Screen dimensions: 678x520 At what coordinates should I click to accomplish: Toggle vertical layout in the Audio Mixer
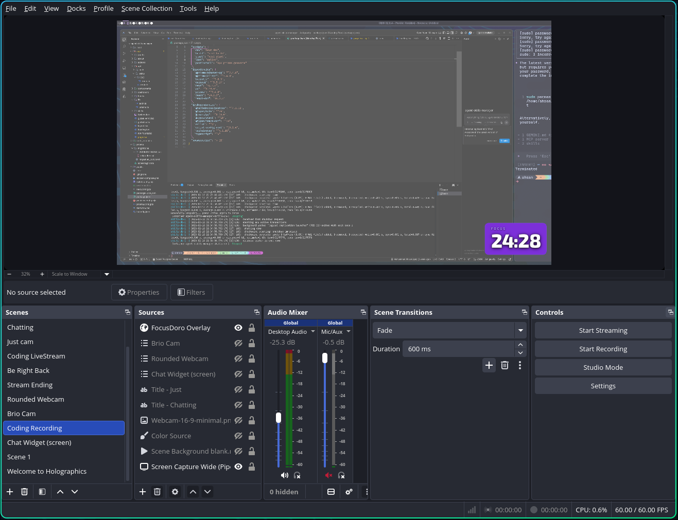(331, 492)
